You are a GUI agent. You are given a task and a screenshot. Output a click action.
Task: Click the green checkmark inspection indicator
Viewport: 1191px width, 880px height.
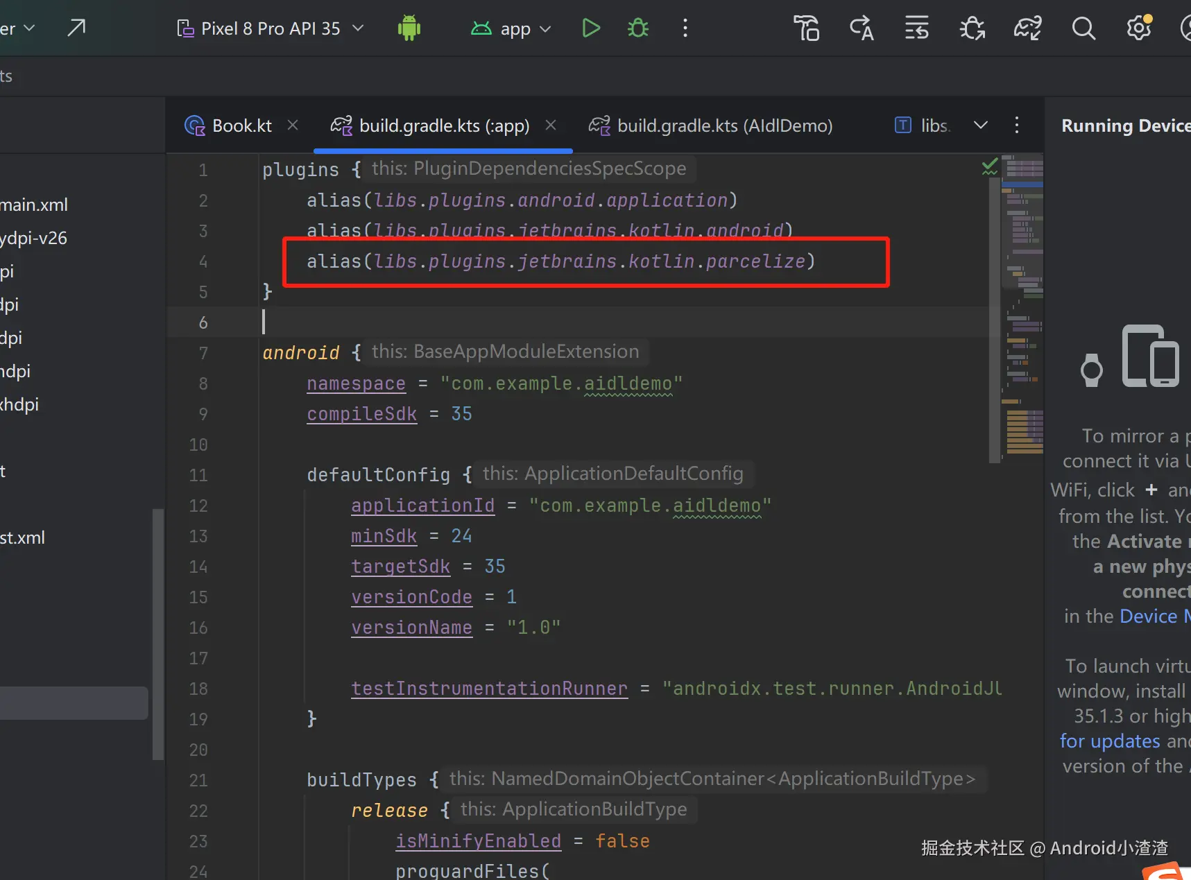990,166
